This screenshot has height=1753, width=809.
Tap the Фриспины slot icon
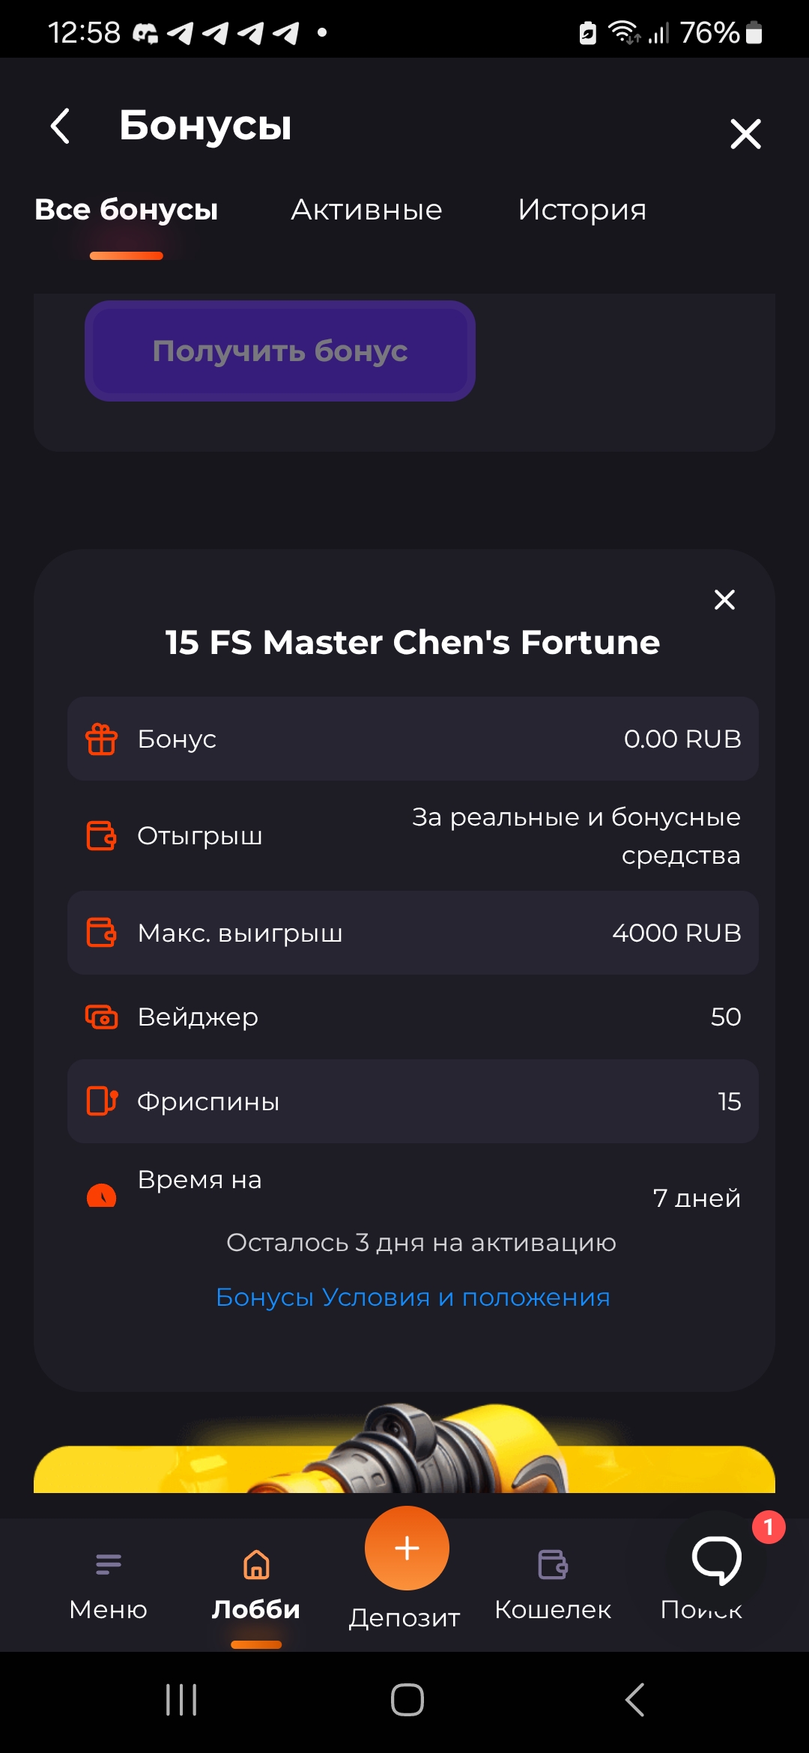click(101, 1101)
